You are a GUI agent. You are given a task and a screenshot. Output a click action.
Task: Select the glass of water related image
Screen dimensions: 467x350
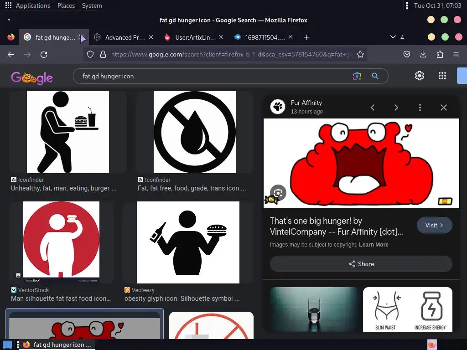coord(314,309)
